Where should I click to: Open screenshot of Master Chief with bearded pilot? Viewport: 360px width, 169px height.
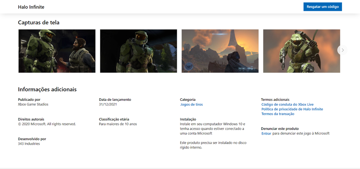point(57,51)
